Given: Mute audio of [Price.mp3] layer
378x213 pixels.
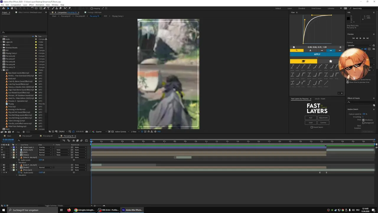Looking at the screenshot, I should pyautogui.click(x=4, y=170).
